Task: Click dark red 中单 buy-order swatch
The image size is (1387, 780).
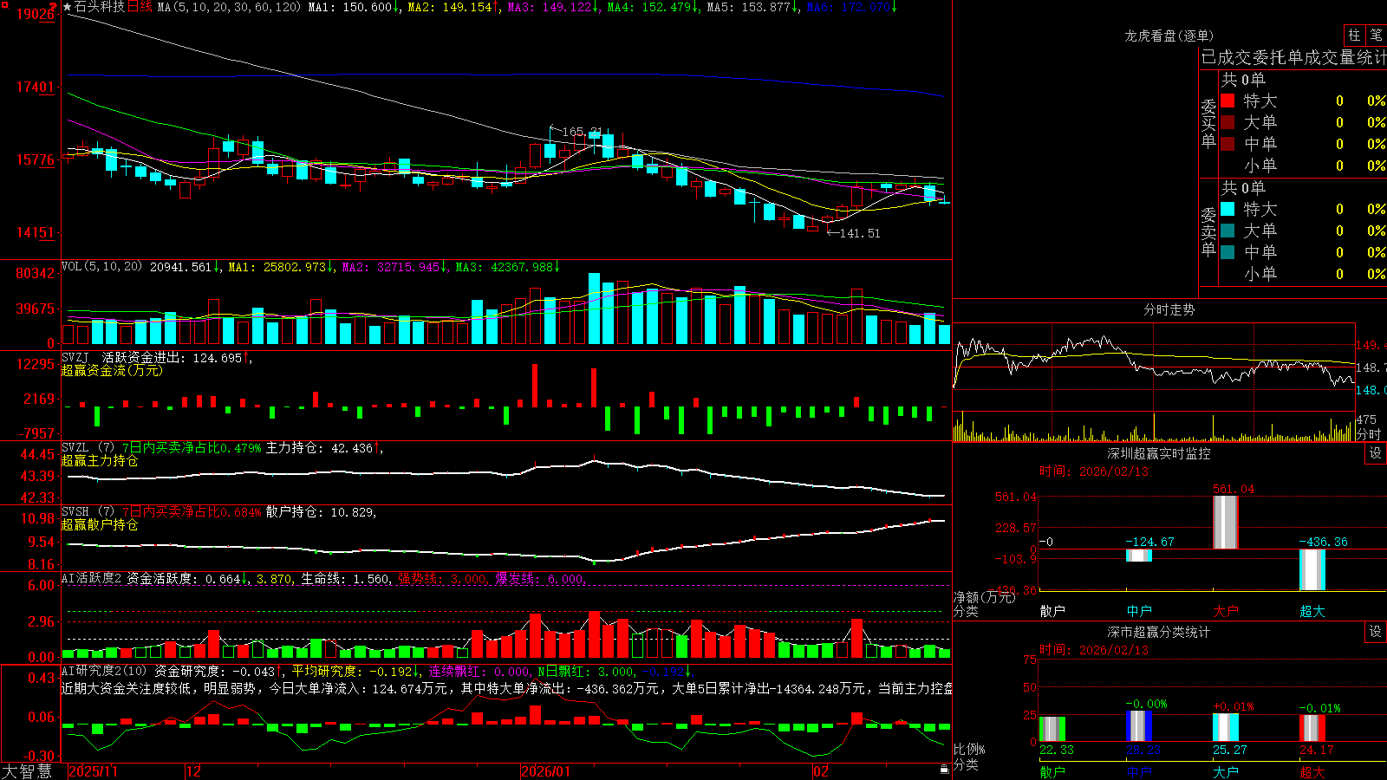Action: click(1227, 143)
